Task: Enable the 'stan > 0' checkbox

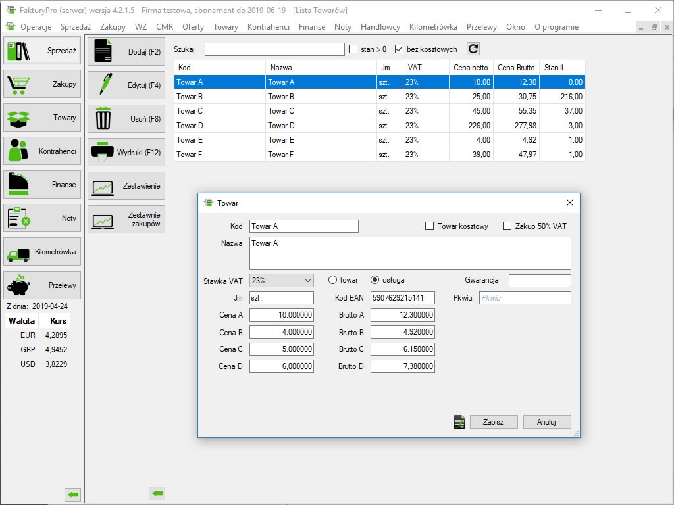Action: point(353,49)
